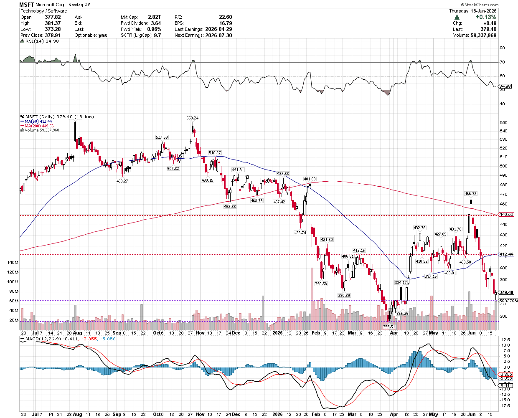
Task: Click the 527.69 price label
Action: (x=162, y=137)
